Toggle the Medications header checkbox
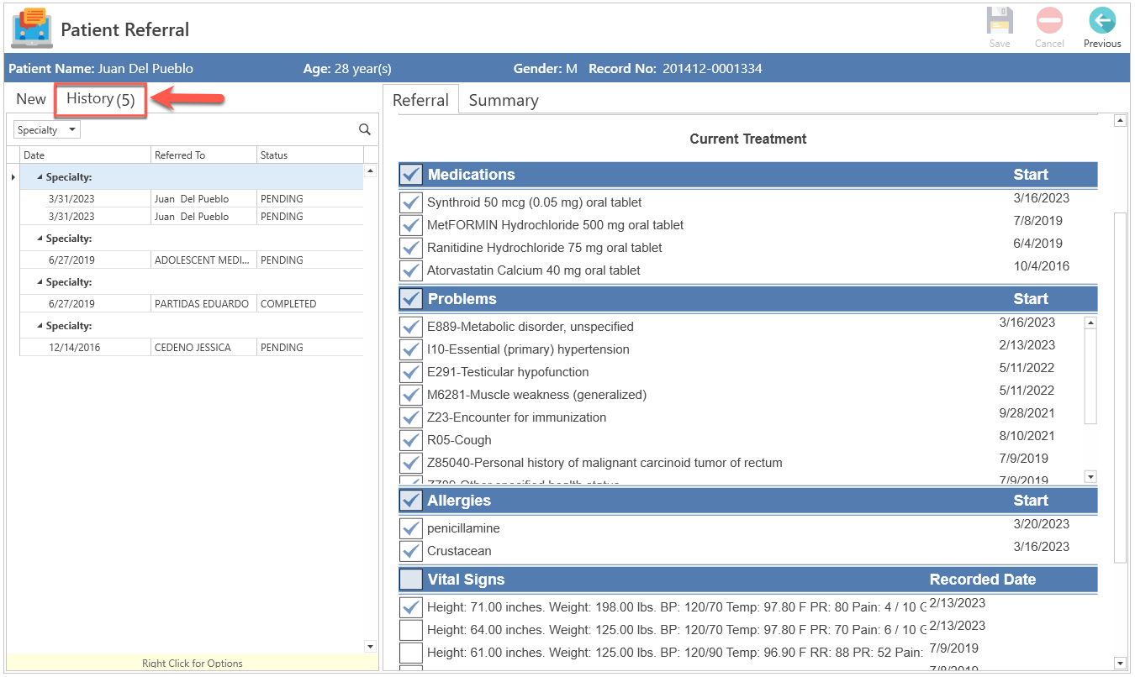The width and height of the screenshot is (1135, 677). point(411,175)
